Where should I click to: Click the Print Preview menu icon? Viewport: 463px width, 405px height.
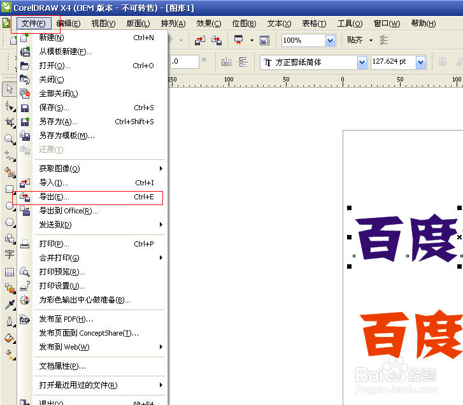point(25,271)
